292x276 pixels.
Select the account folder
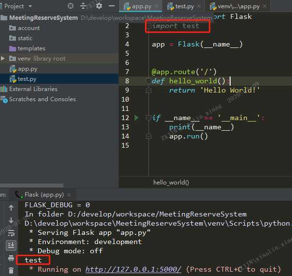[x=29, y=28]
